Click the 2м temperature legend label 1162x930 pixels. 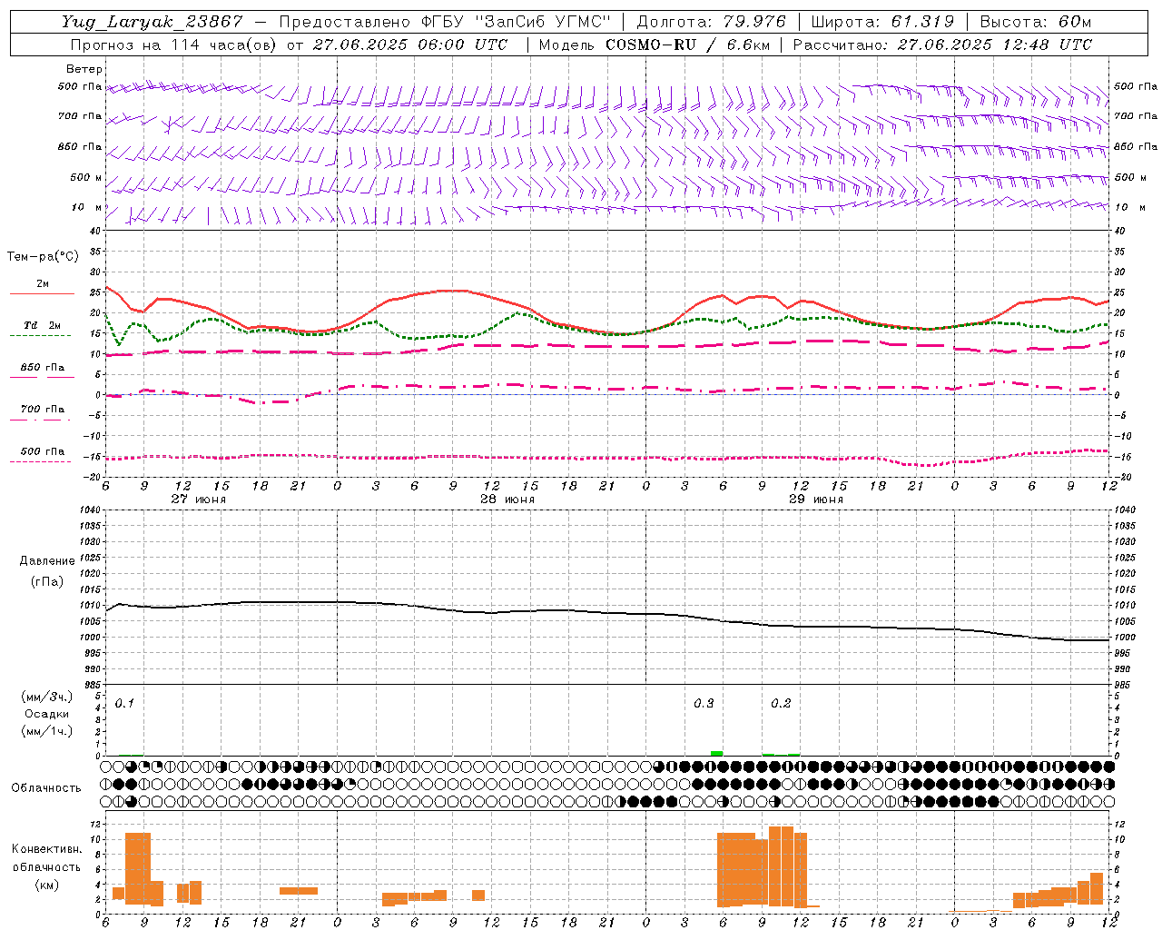pyautogui.click(x=43, y=284)
